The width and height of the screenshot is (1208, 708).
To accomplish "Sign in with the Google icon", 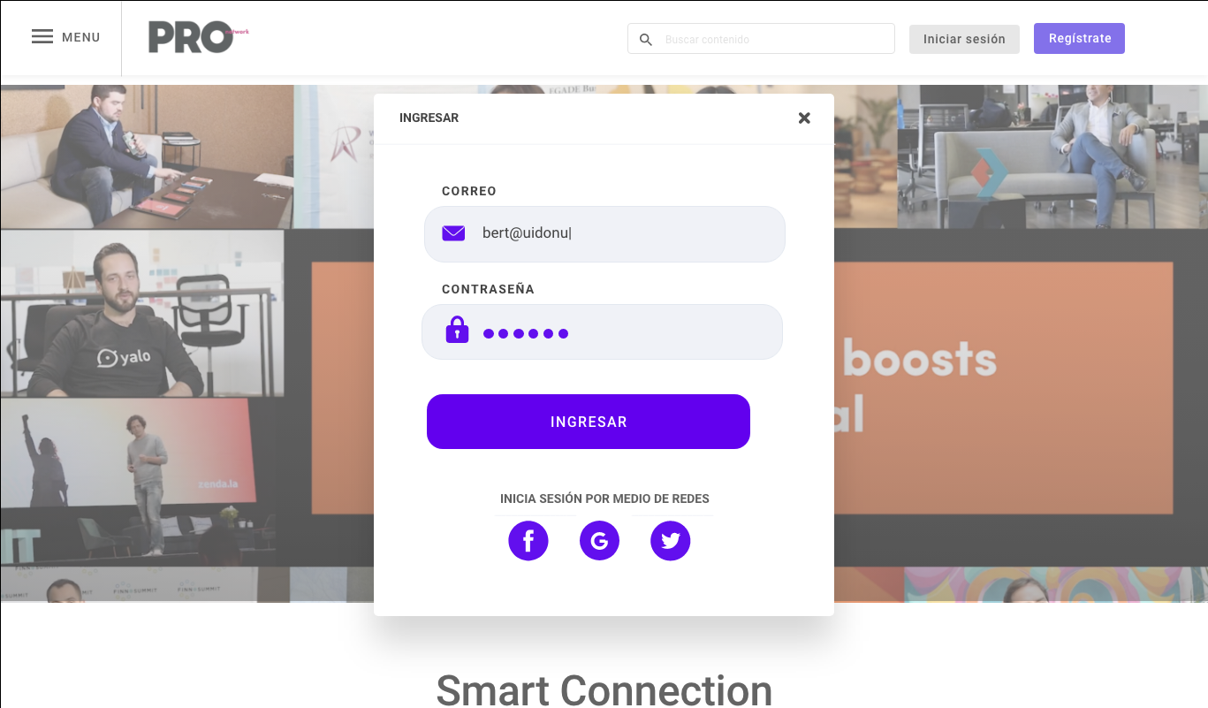I will pyautogui.click(x=599, y=540).
